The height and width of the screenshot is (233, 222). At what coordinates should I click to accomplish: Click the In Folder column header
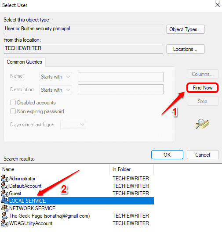tap(132, 169)
